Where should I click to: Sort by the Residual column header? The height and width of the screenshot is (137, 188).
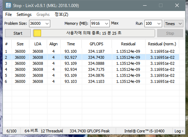click(129, 44)
